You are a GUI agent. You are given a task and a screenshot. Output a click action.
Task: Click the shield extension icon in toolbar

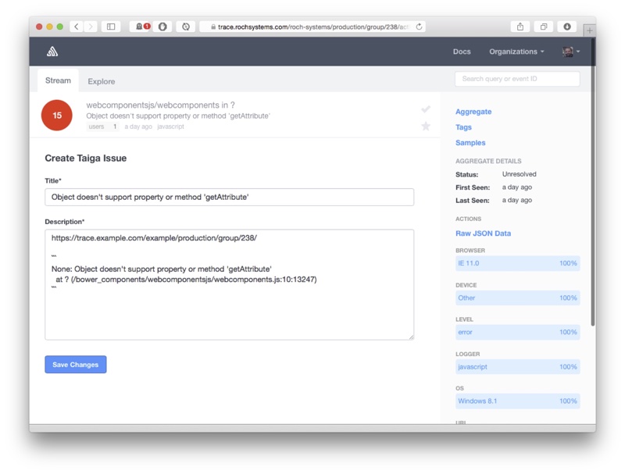(162, 27)
